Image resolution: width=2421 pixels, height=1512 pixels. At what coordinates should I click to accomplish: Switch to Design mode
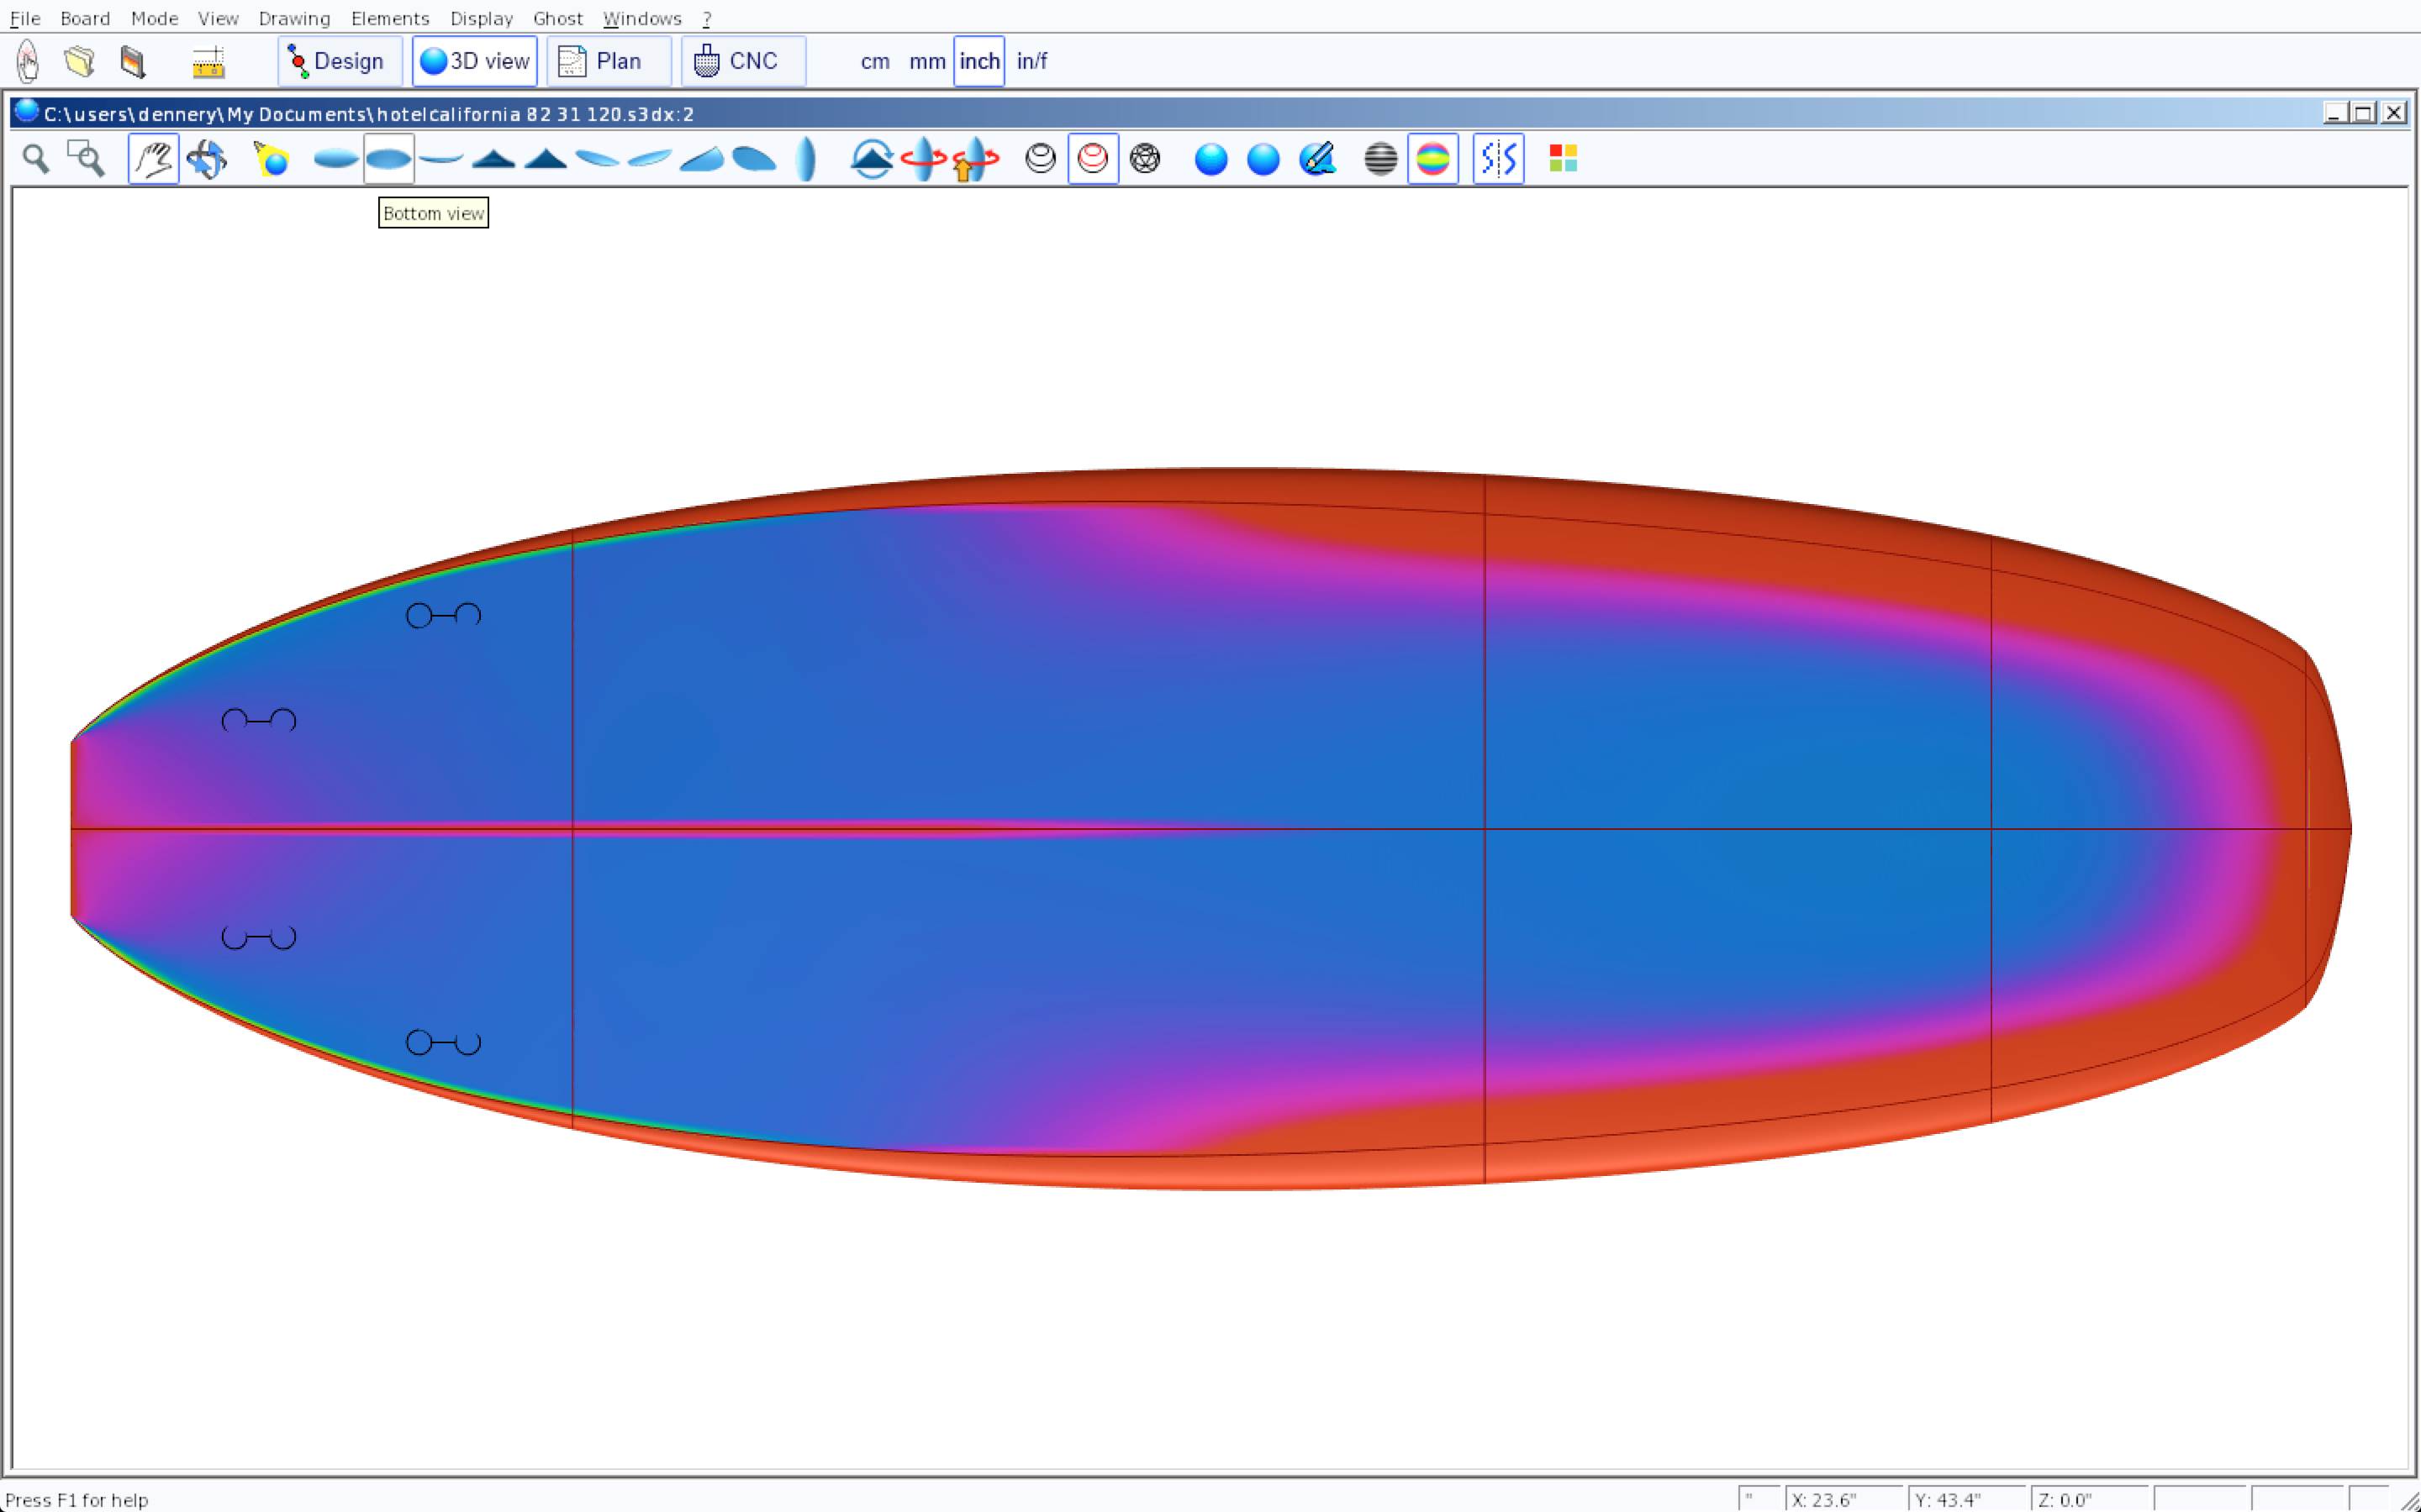click(339, 62)
